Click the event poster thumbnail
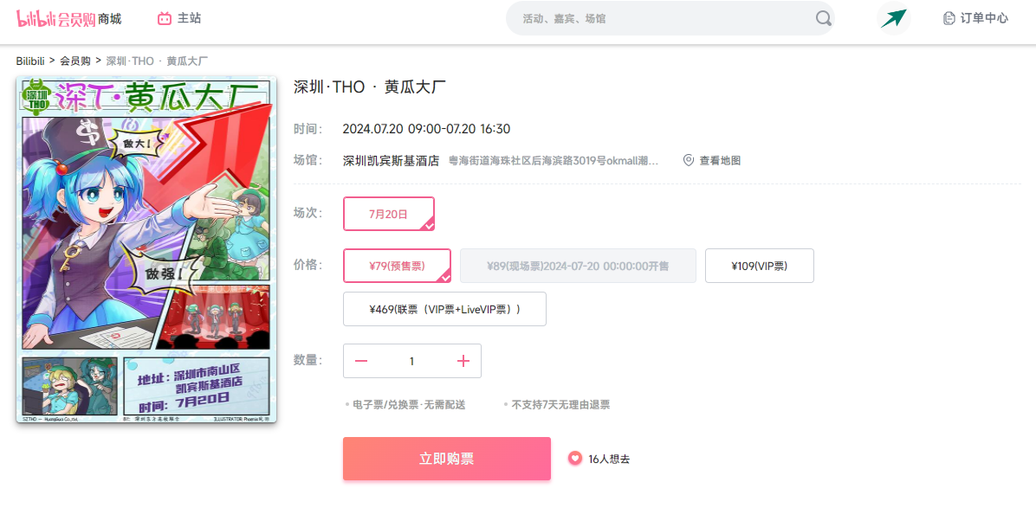The height and width of the screenshot is (508, 1036). tap(146, 249)
